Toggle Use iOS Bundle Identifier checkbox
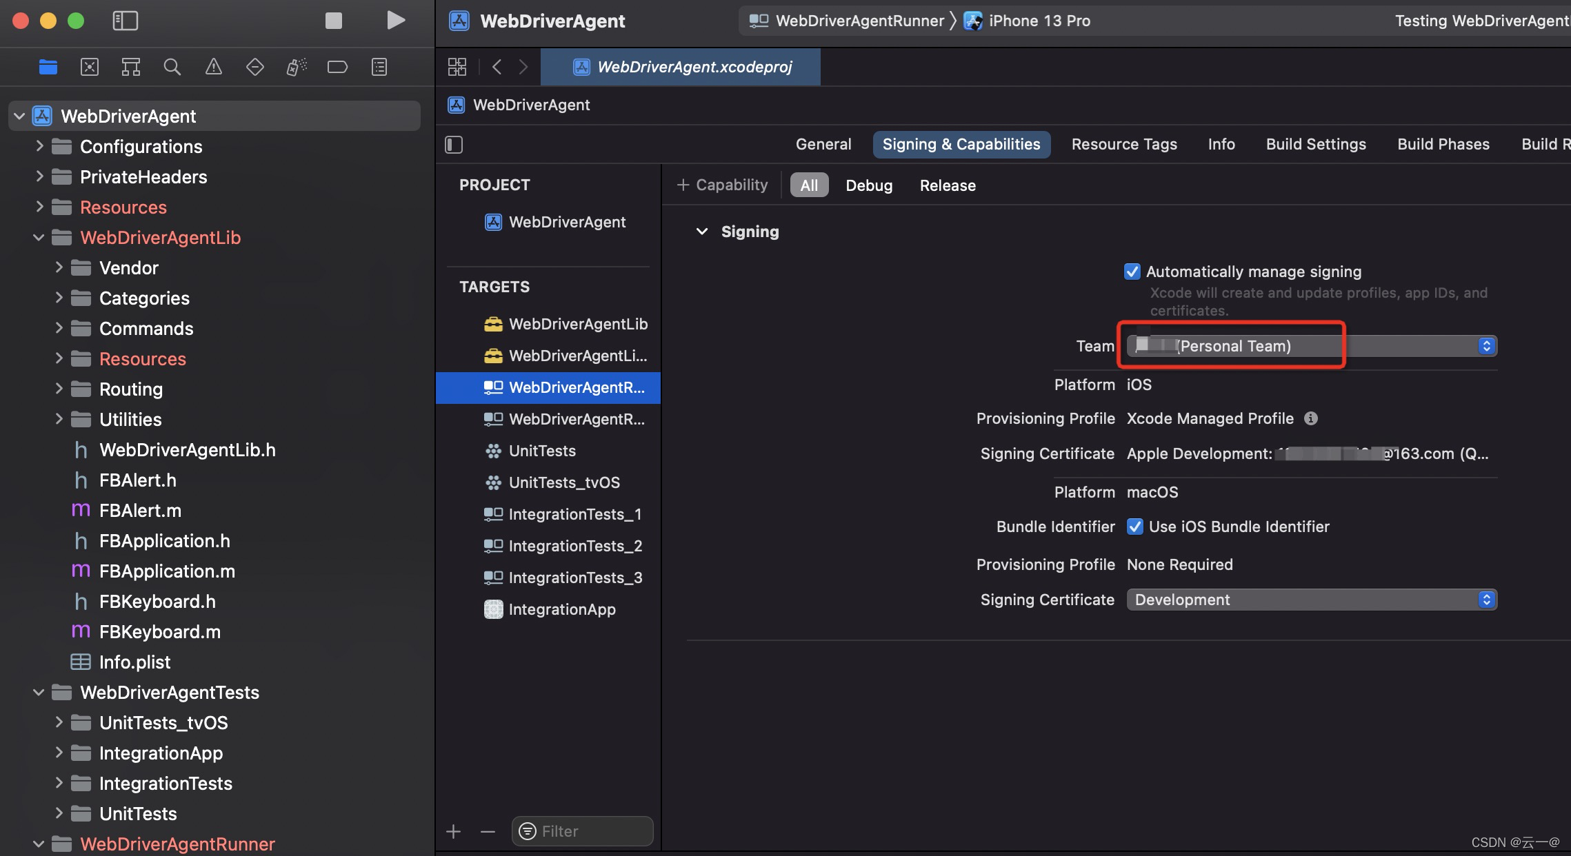The height and width of the screenshot is (856, 1571). coord(1134,527)
